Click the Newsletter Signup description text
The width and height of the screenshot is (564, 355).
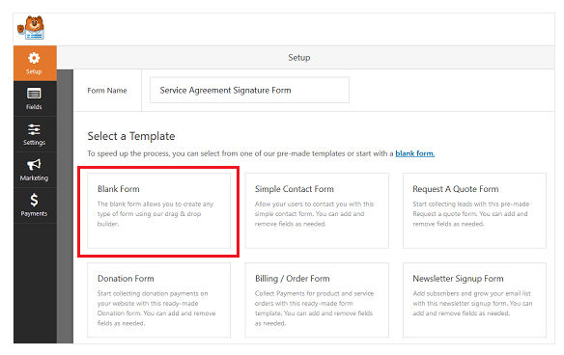(x=472, y=303)
